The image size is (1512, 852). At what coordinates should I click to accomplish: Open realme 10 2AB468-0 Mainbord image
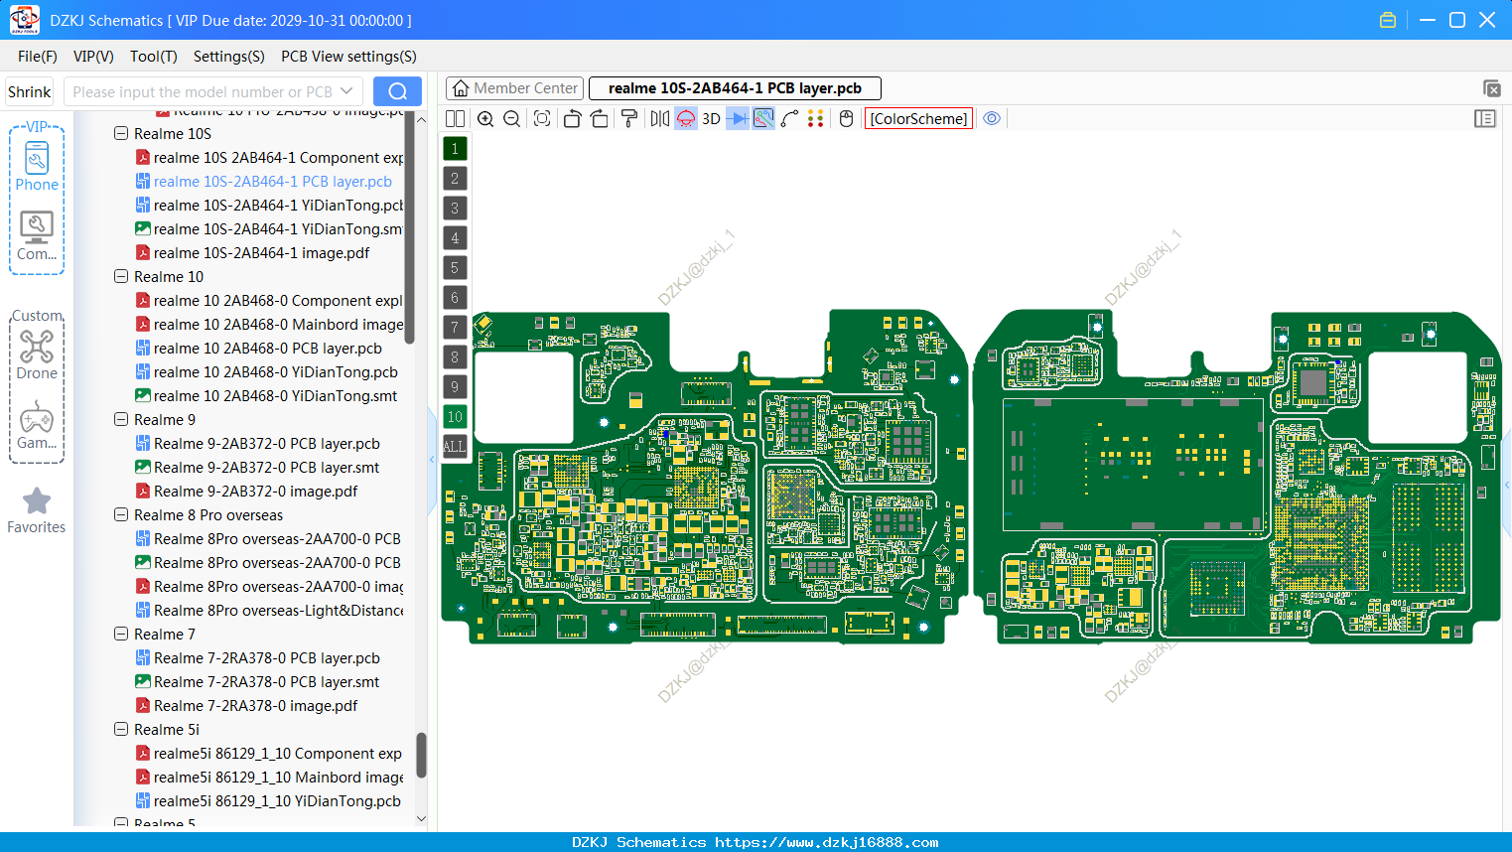[269, 325]
